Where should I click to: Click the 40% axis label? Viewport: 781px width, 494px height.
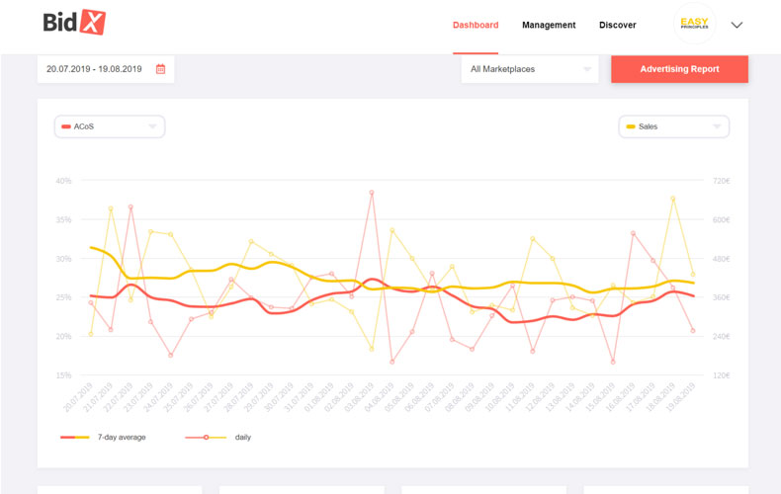click(x=63, y=181)
